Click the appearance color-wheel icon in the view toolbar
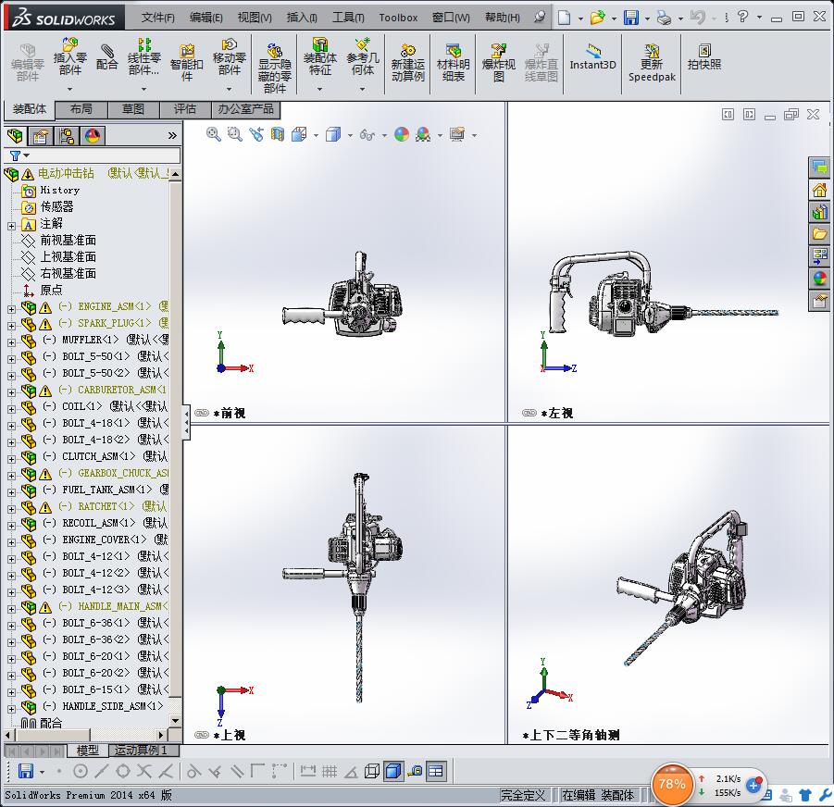Screen dimensions: 834x807 click(401, 134)
